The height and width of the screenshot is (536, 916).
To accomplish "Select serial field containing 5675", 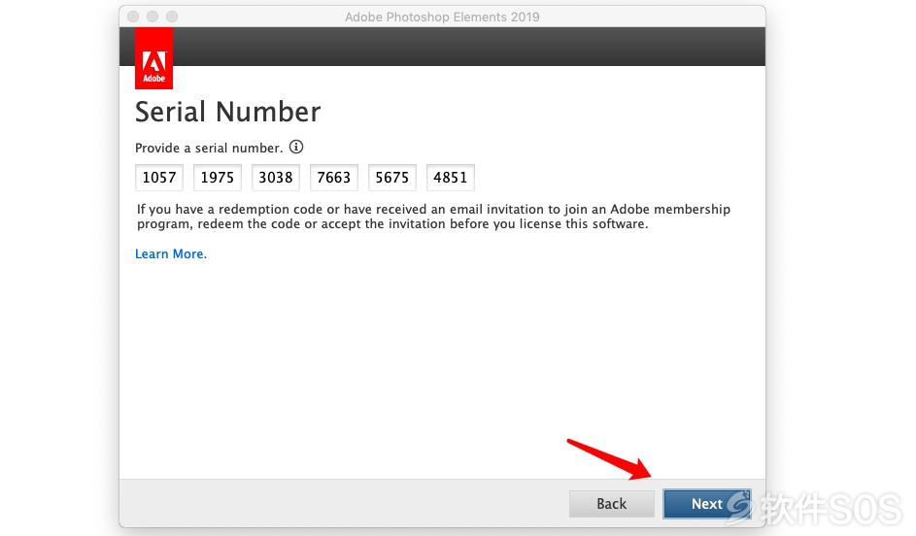I will (x=392, y=178).
